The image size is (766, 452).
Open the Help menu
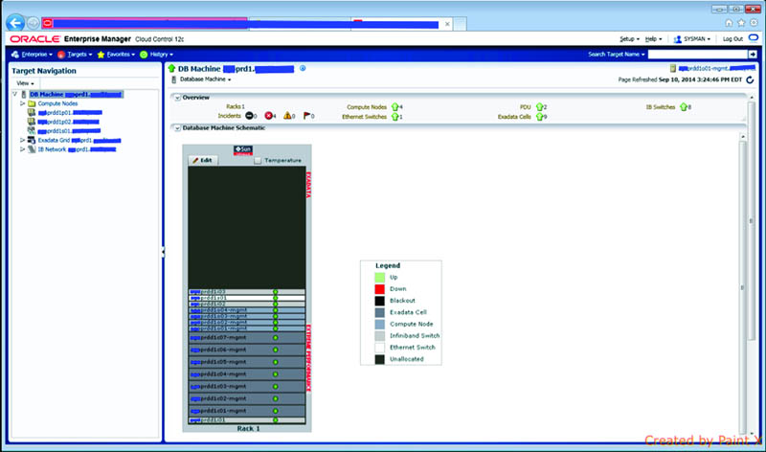(x=653, y=38)
